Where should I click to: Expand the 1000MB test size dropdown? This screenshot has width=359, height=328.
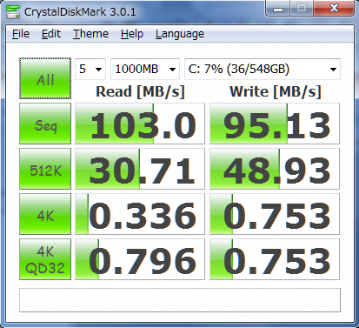[x=145, y=69]
